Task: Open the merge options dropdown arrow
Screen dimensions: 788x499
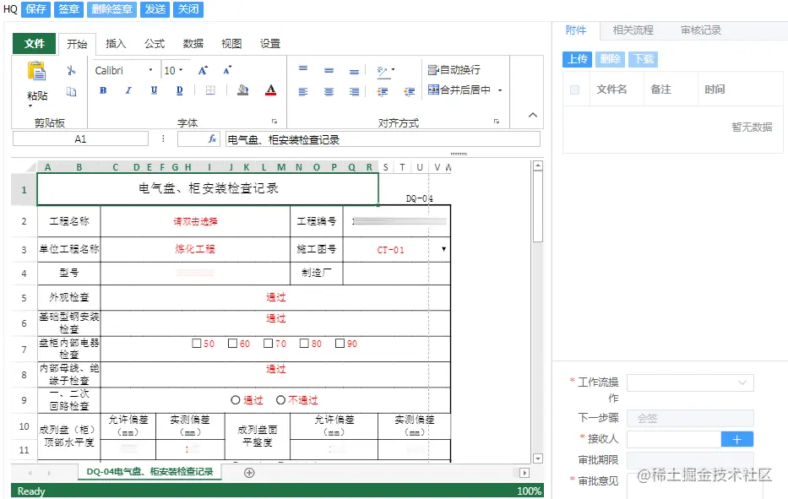Action: (x=500, y=90)
